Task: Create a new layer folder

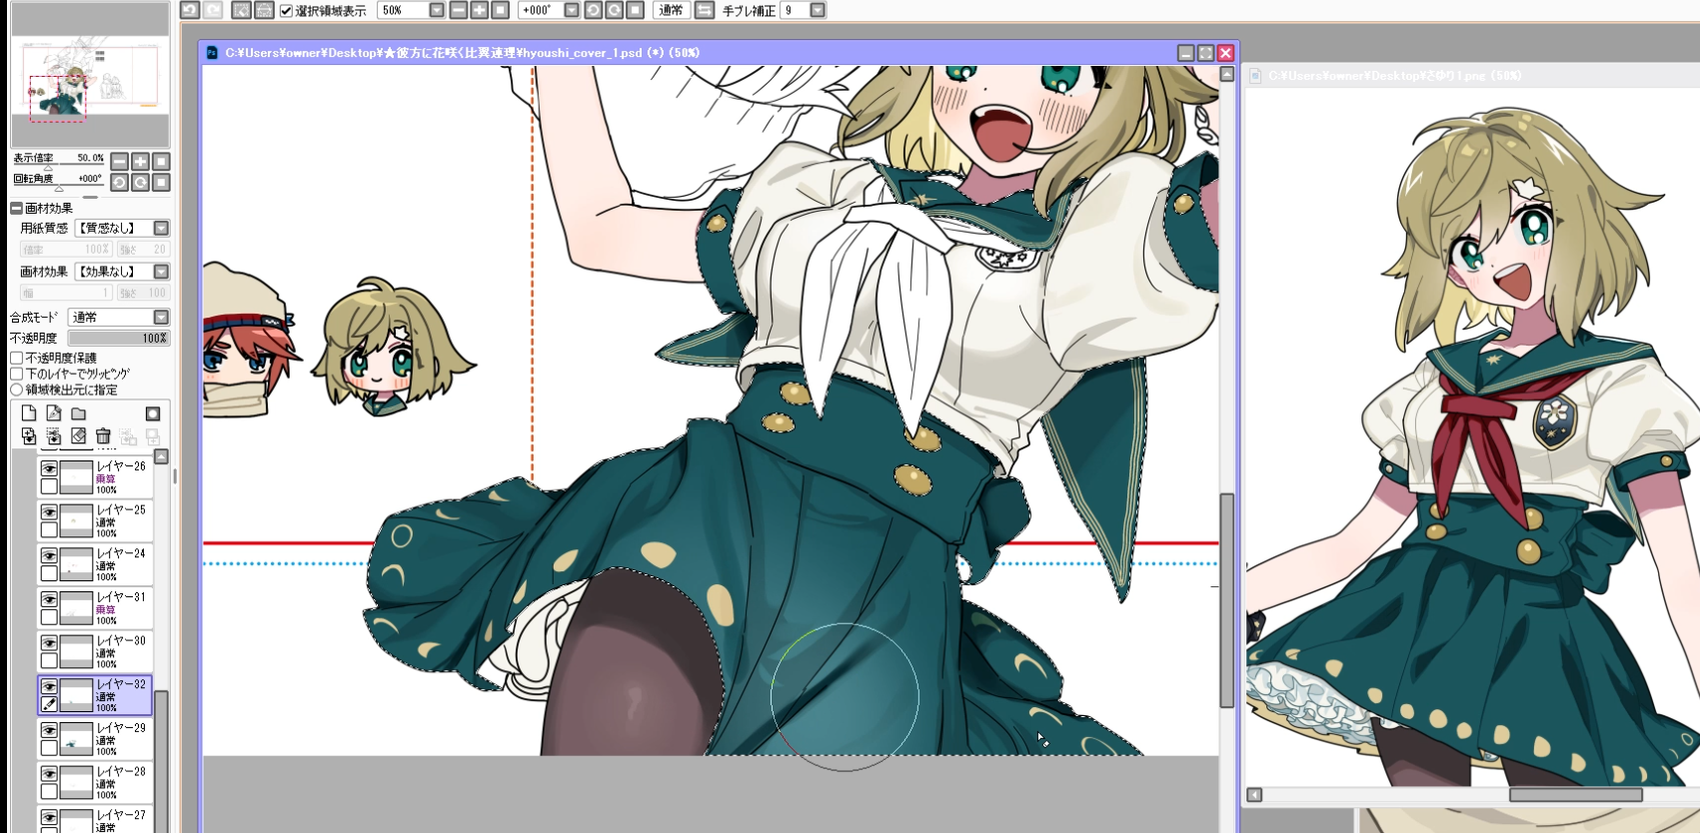Action: (x=78, y=414)
